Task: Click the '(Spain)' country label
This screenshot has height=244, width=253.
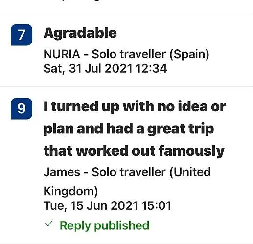Action: [189, 54]
